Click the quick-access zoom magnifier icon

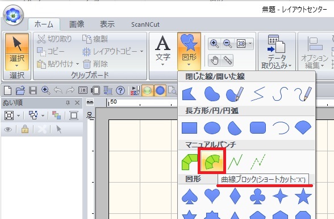[x=45, y=90]
